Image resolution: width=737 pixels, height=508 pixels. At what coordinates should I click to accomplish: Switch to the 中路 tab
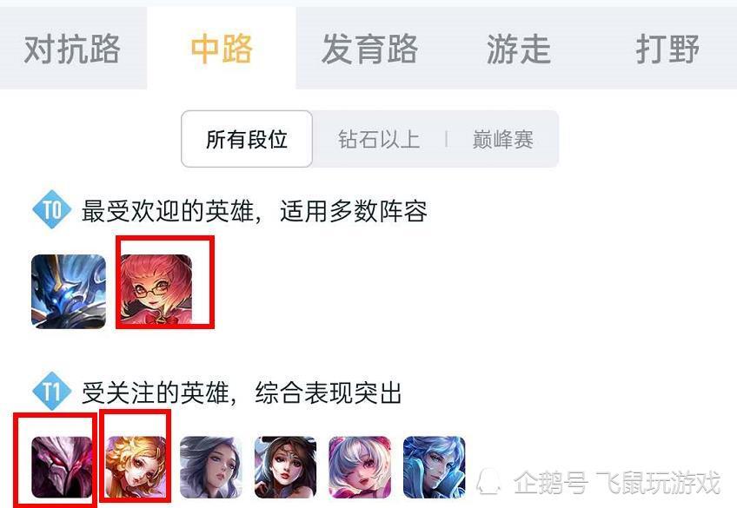coord(222,49)
